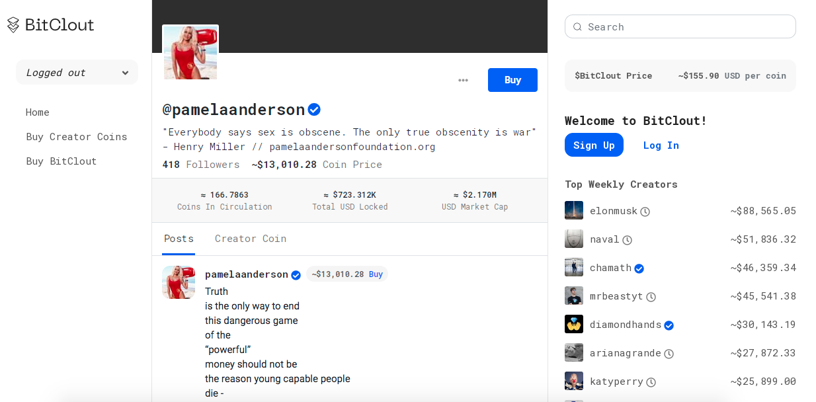Click the Log In link

click(661, 145)
